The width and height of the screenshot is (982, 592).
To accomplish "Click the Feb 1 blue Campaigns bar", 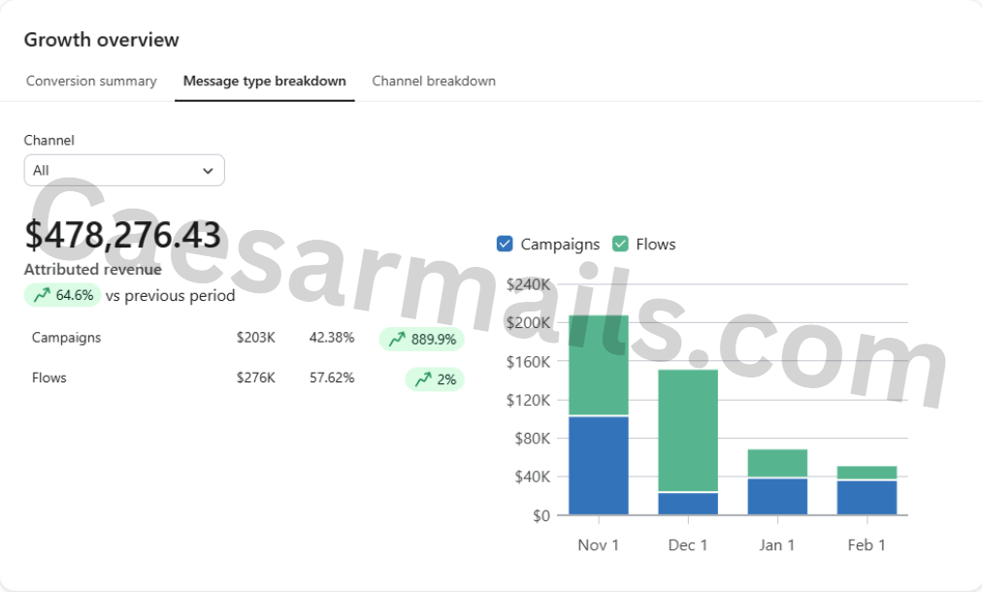I will tap(867, 498).
